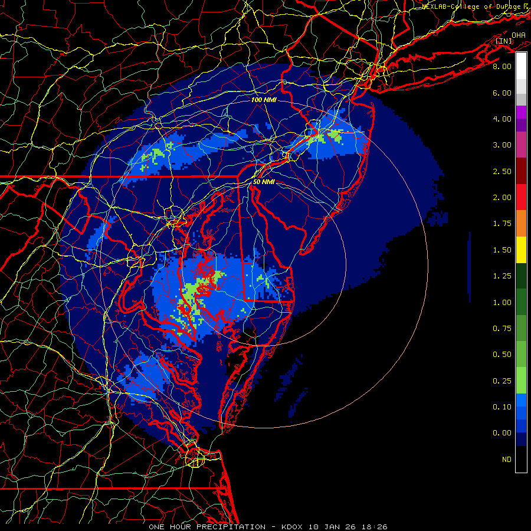
Task: Select the pink swatch beside 3.00
Action: [x=521, y=145]
